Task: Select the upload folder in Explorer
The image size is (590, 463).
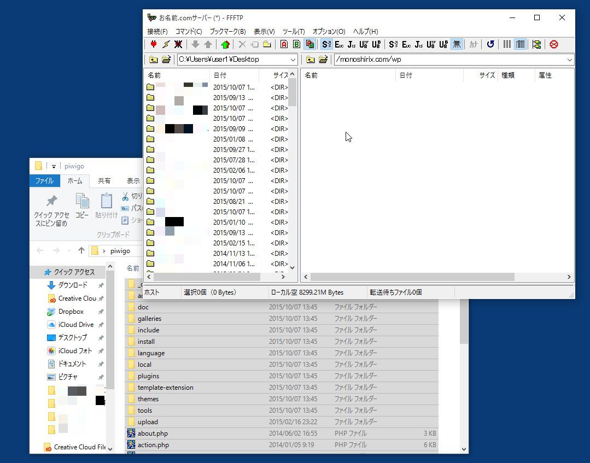Action: click(282, 422)
